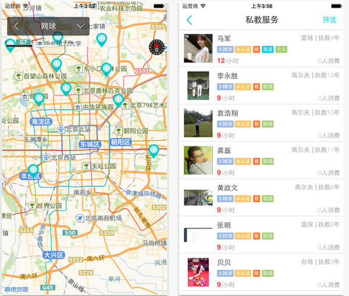This screenshot has height=296, width=349.
Task: Tap 高尔夫 | 执教13年 on 李永胜's row
Action: tap(315, 76)
